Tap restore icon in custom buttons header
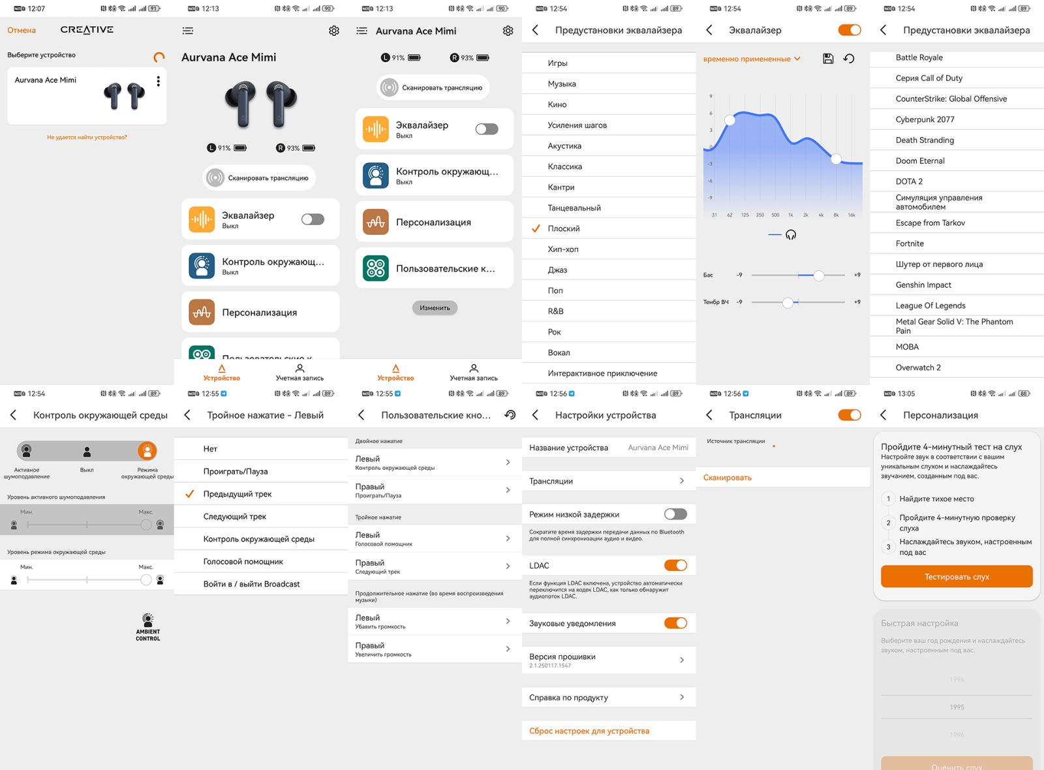Image resolution: width=1044 pixels, height=770 pixels. (510, 415)
